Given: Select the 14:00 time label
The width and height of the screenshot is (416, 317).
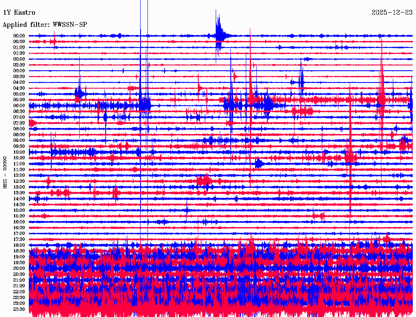Looking at the screenshot, I should [x=19, y=199].
